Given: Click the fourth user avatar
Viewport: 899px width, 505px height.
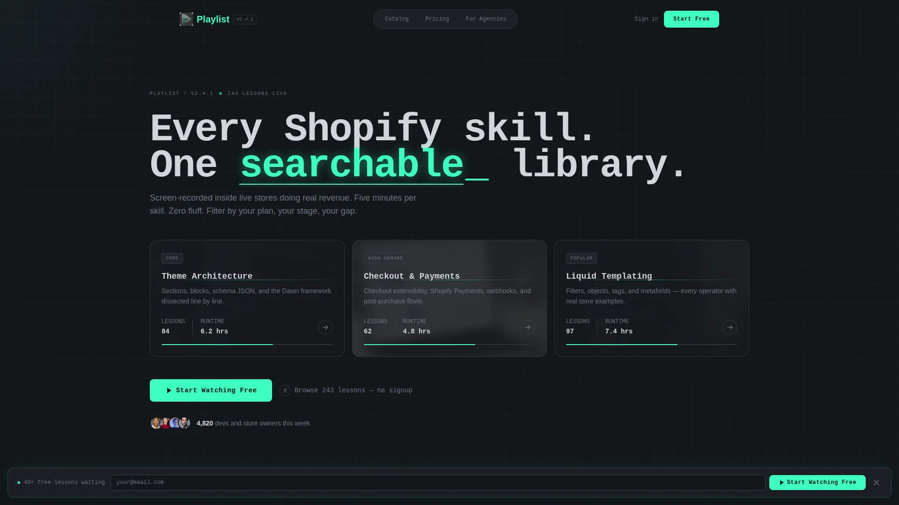Looking at the screenshot, I should [184, 423].
